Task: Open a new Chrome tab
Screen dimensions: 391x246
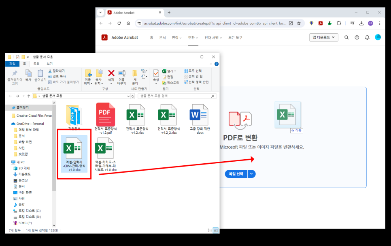Action: click(169, 13)
